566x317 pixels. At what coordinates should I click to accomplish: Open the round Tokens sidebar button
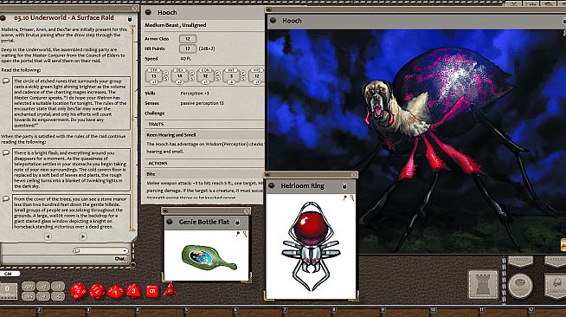[x=520, y=286]
